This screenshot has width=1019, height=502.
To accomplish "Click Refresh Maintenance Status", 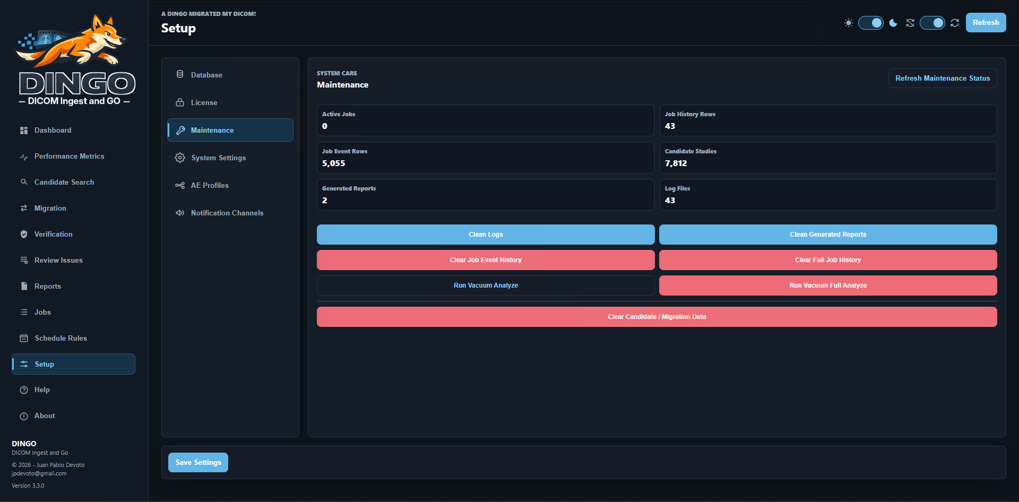I will tap(943, 79).
